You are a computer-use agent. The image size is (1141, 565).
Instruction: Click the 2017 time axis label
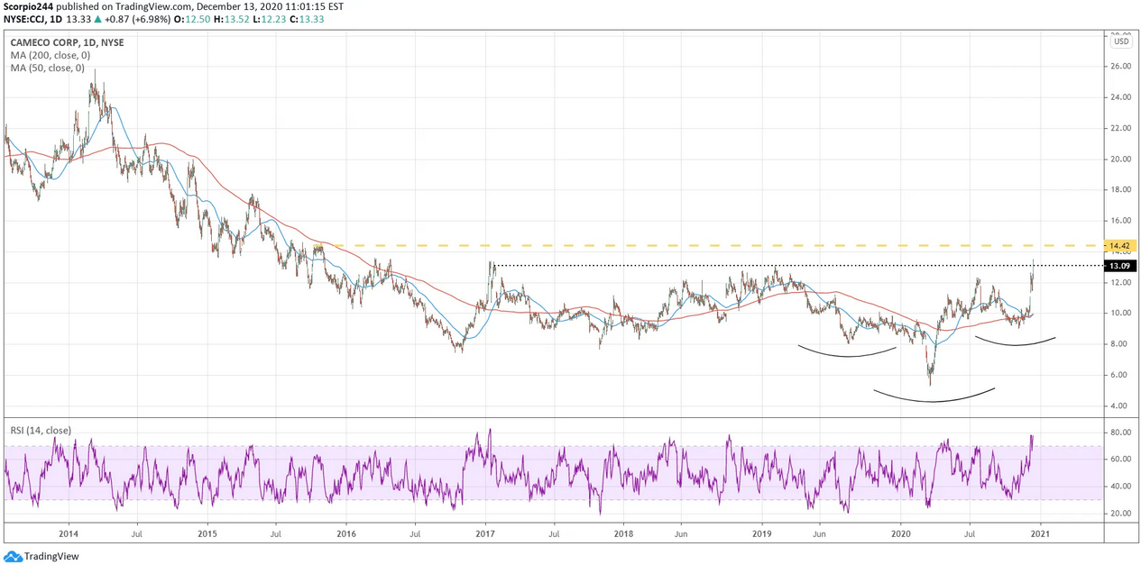coord(486,533)
